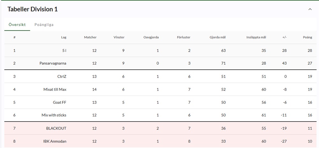
Task: Click the Oavgjorda column header
Action: pos(151,37)
